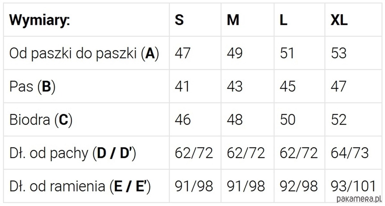This screenshot has width=385, height=206.
Task: Click the 'Dł. od ramienia (E / E')' label
Action: point(80,186)
